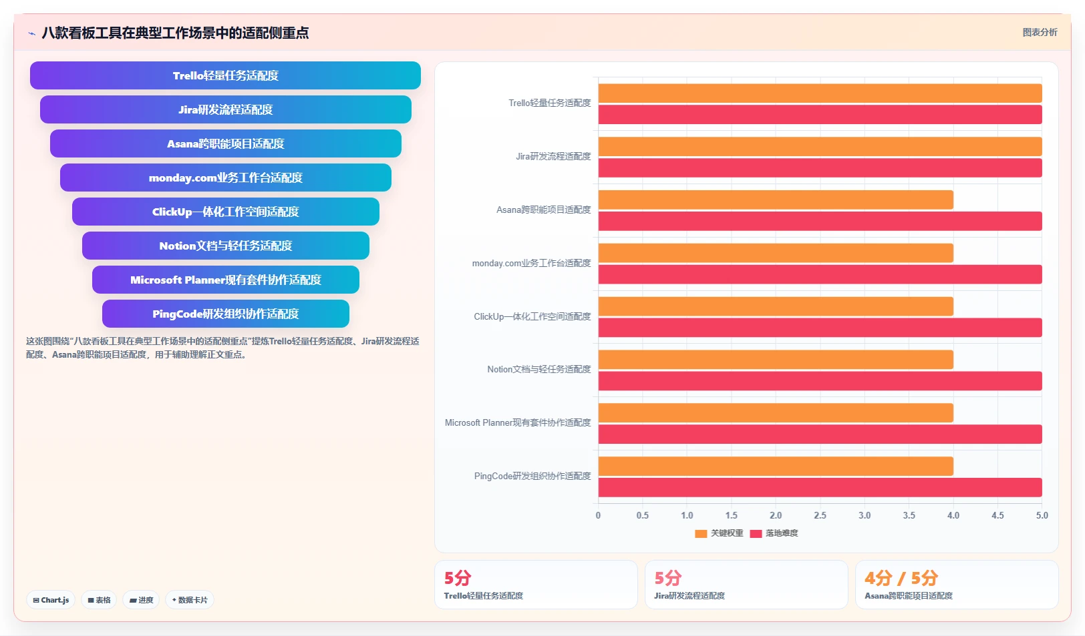Screen dimensions: 1085x636
Task: Click the red Trello落地难度 chart bar
Action: coord(820,115)
